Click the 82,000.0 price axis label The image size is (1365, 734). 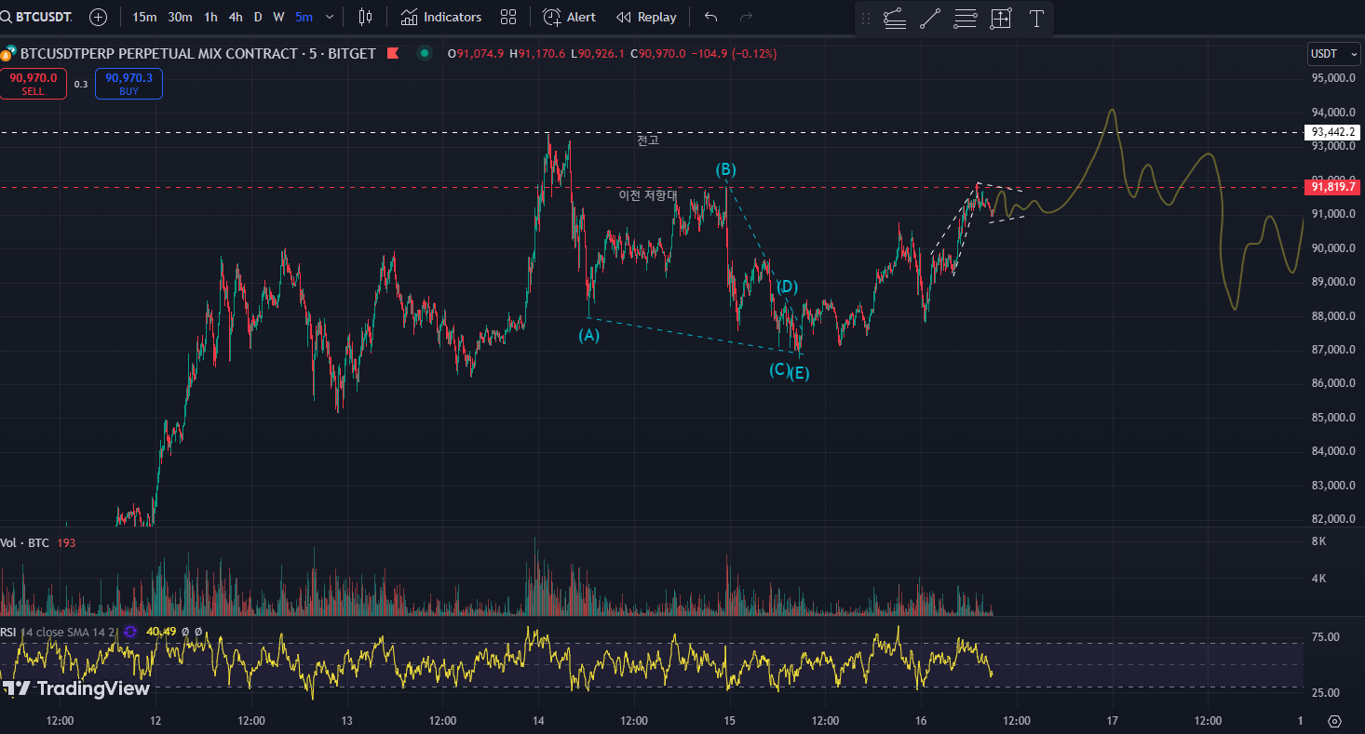pos(1332,519)
